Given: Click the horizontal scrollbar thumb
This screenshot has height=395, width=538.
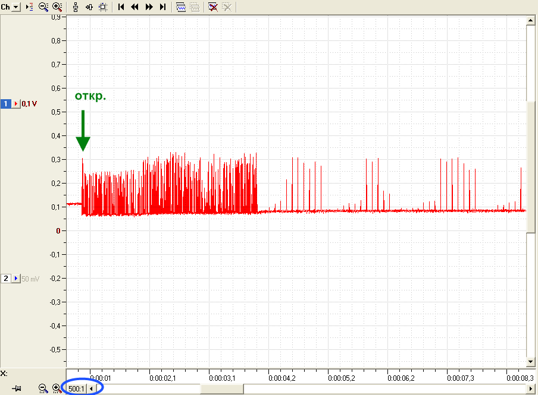Looking at the screenshot, I should (x=222, y=389).
